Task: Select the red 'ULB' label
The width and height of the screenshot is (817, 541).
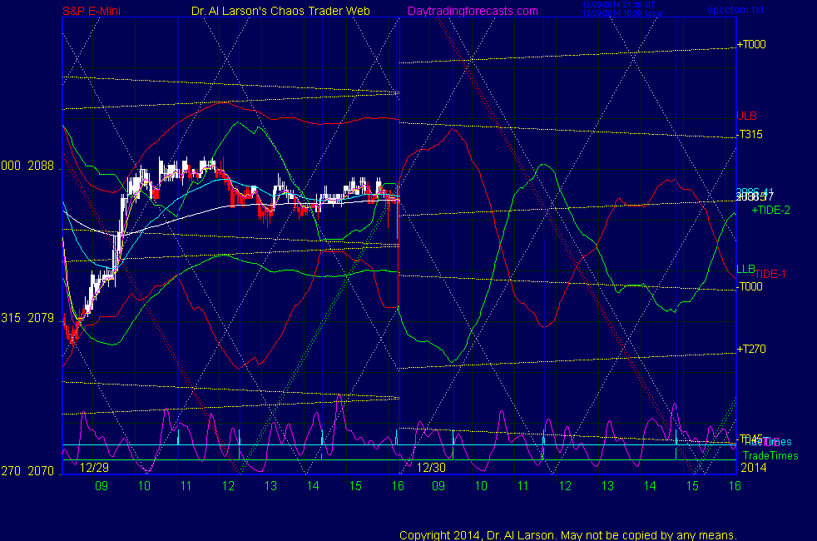Action: pyautogui.click(x=746, y=116)
